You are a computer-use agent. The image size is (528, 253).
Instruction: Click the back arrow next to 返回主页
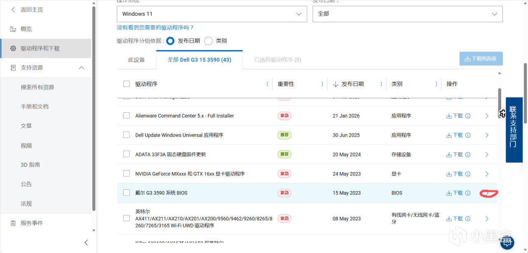(13, 9)
